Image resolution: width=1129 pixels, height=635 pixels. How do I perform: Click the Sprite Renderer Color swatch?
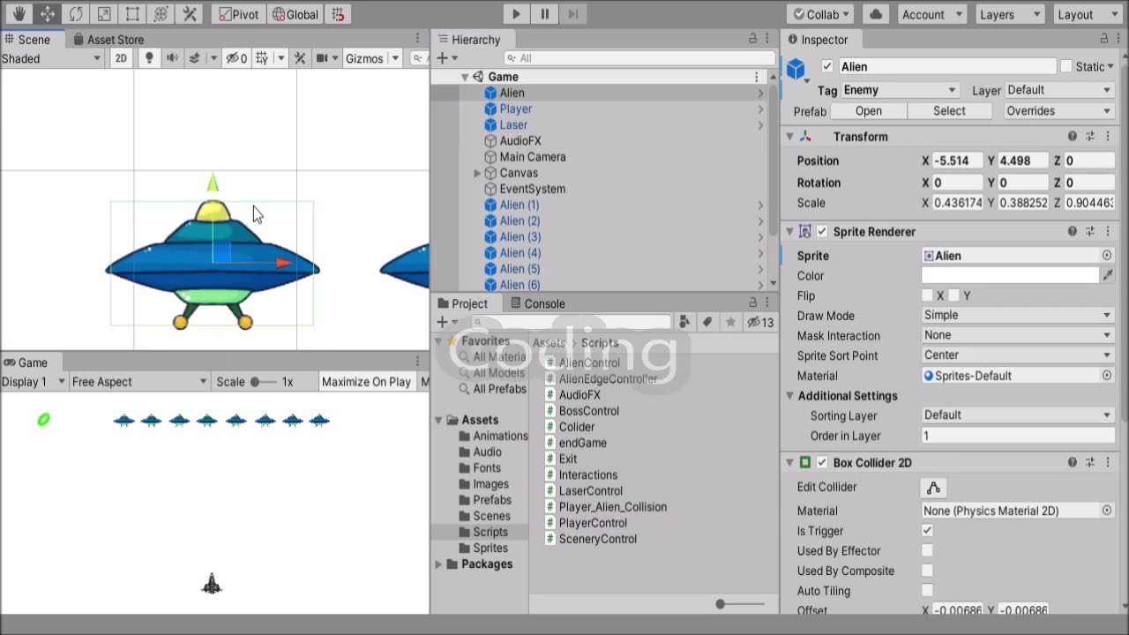(x=1011, y=275)
